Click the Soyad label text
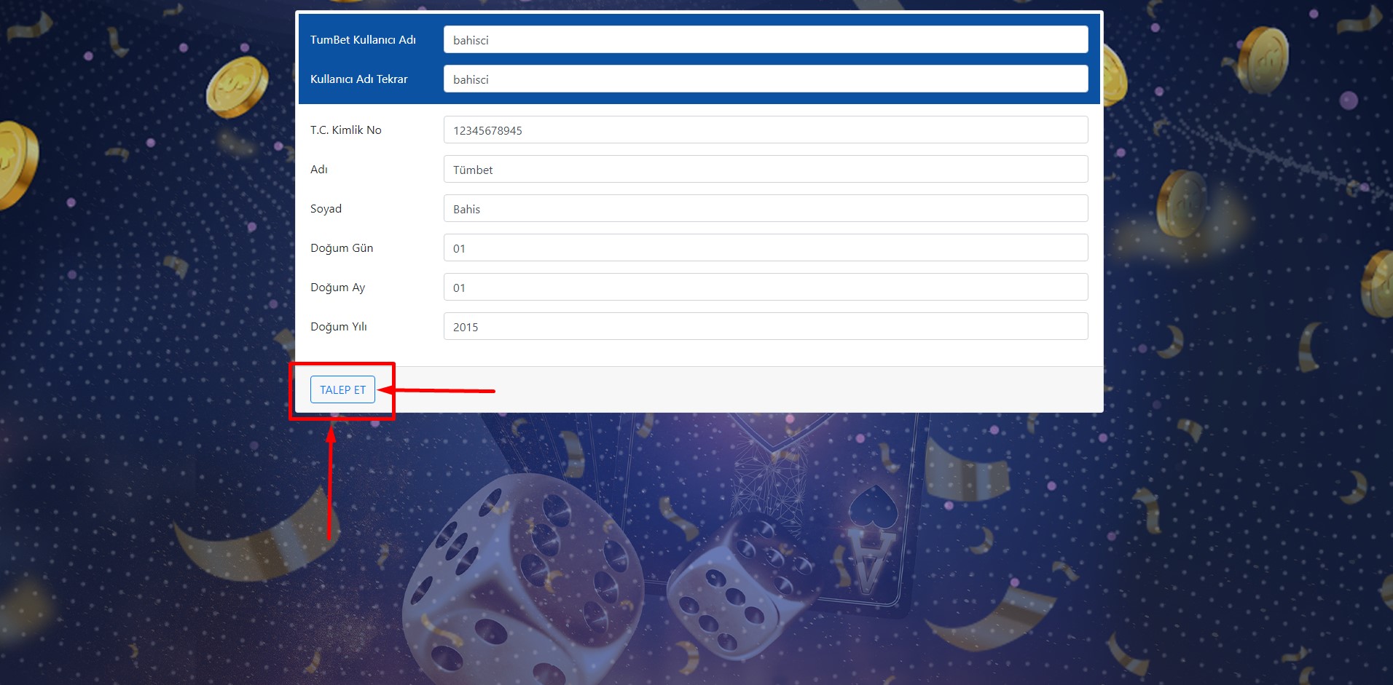 pyautogui.click(x=326, y=209)
